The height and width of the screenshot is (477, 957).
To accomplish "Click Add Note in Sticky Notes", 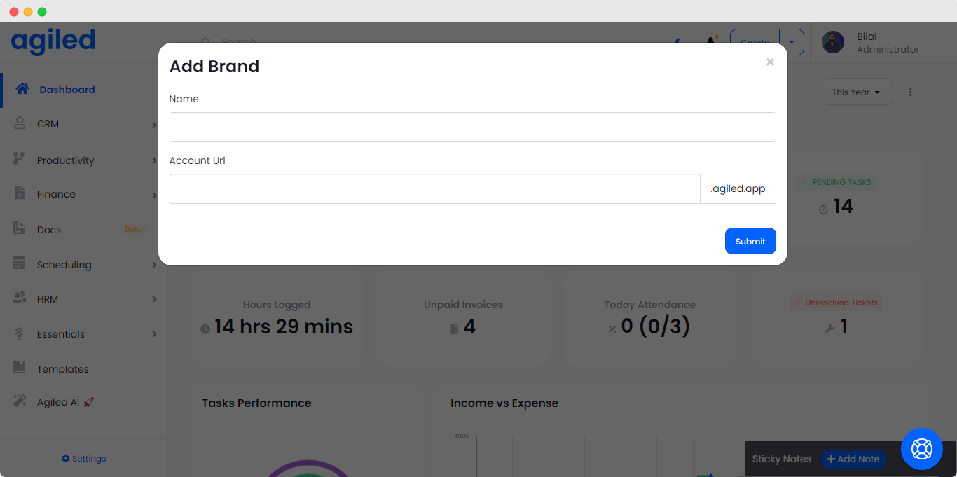I will tap(853, 459).
